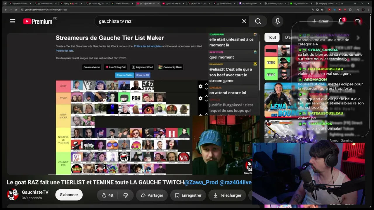This screenshot has height=210, width=374.
Task: Click the STOP SUCER tier label swatch
Action: click(63, 116)
